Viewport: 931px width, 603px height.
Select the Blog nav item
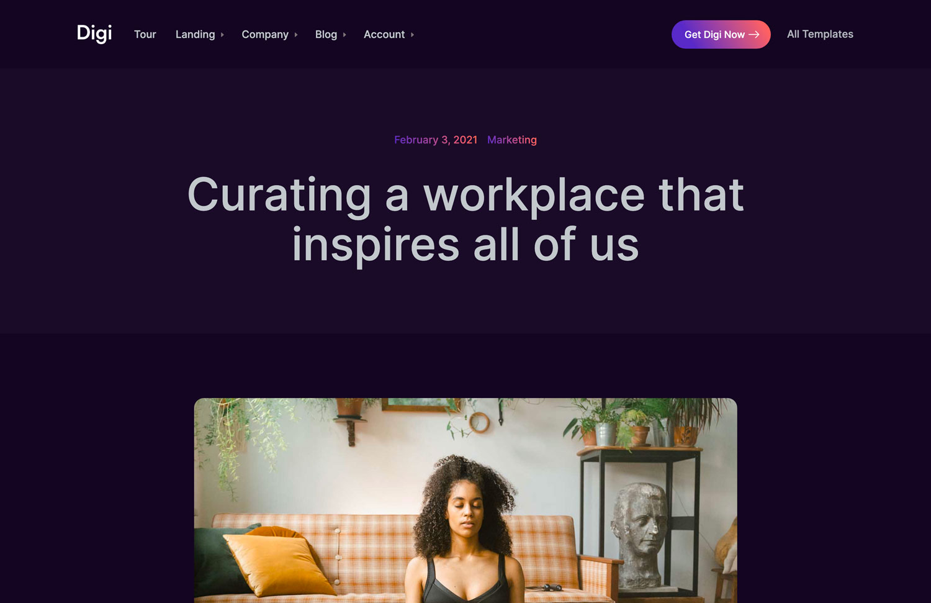tap(326, 34)
